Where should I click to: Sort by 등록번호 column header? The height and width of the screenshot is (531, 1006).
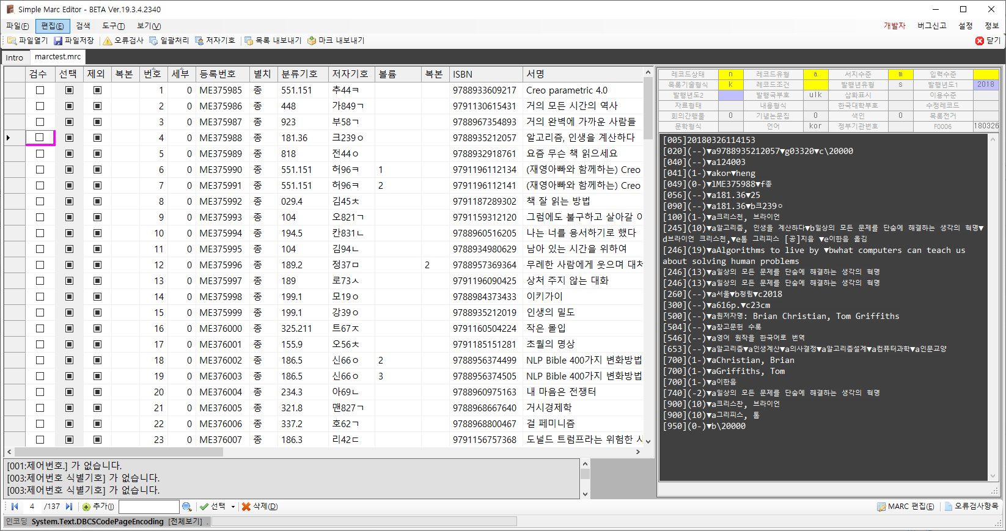(222, 74)
